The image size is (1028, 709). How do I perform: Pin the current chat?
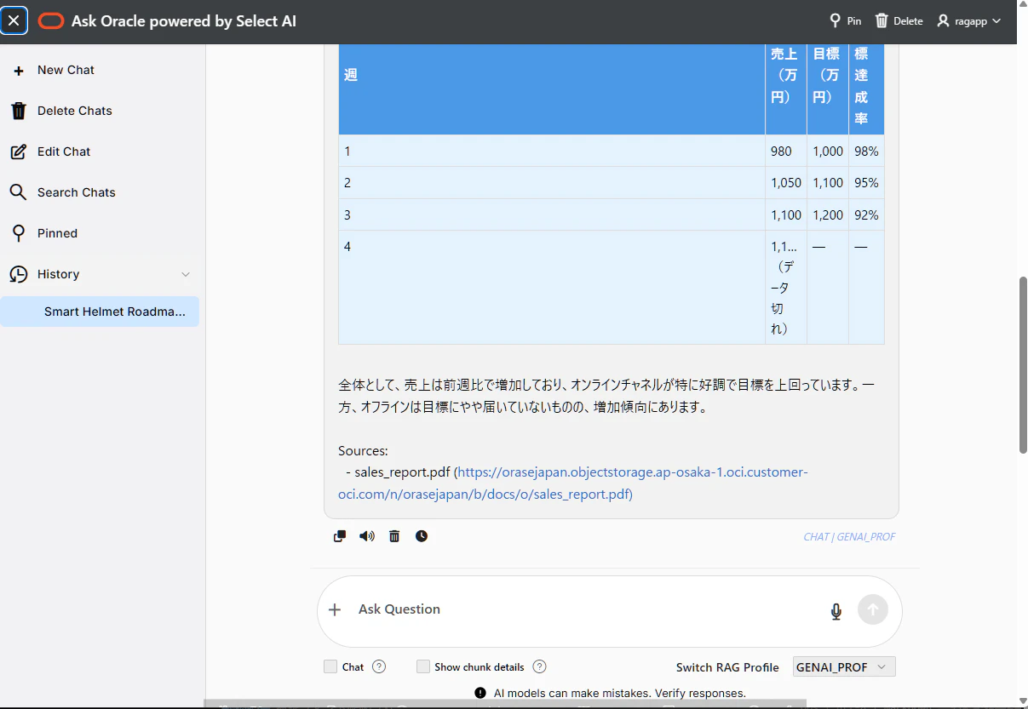[x=846, y=21]
